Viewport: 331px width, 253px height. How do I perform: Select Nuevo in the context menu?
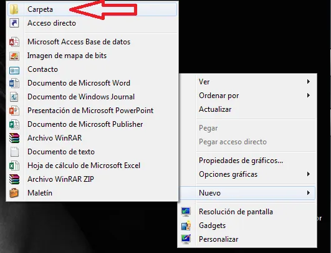[x=247, y=192]
